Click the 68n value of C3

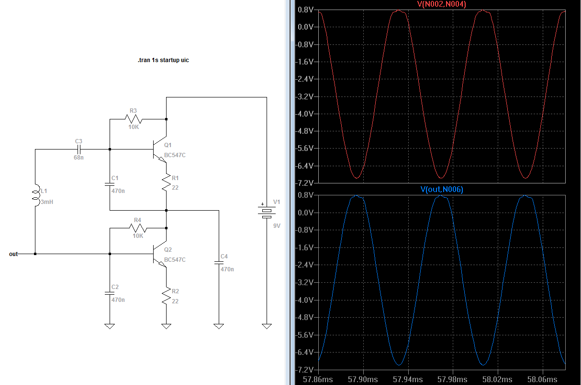(78, 157)
